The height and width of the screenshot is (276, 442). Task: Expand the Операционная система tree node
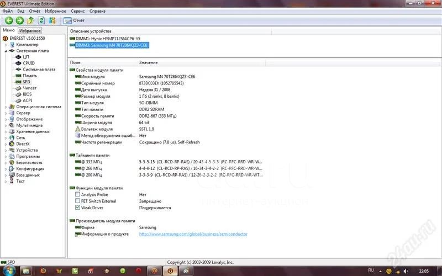tap(6, 107)
